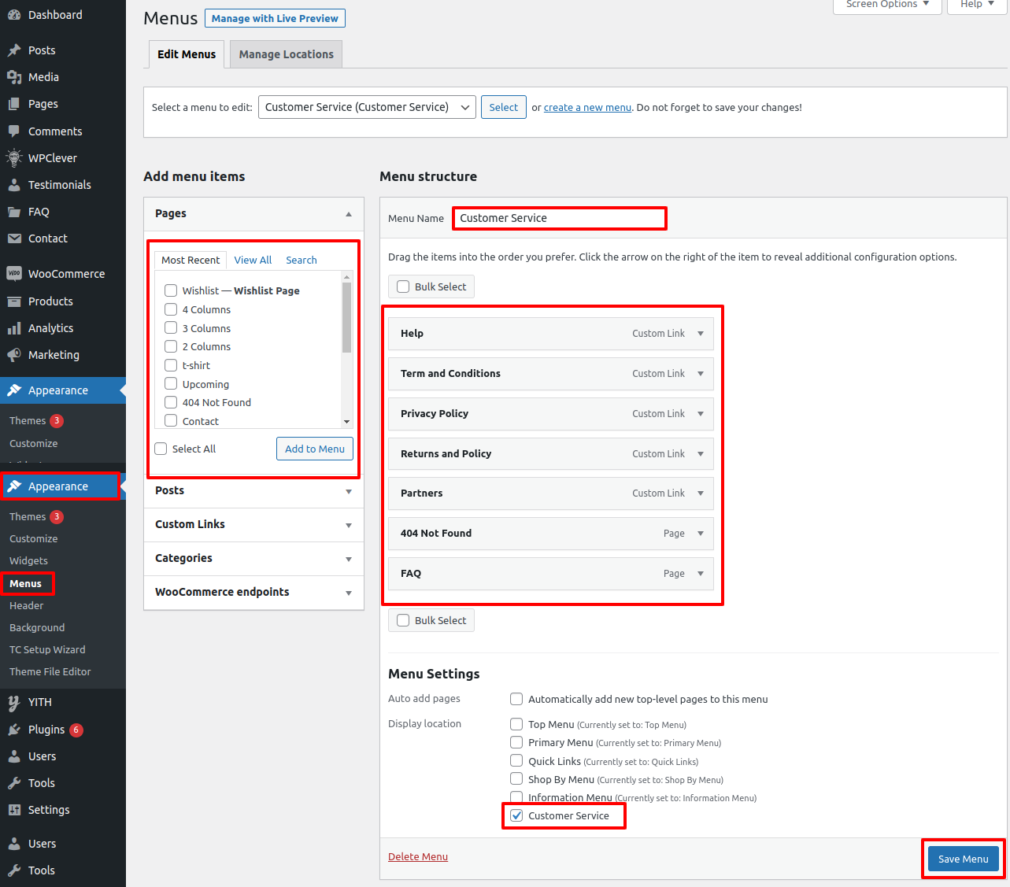Check the Upcoming page checkbox

tap(171, 383)
